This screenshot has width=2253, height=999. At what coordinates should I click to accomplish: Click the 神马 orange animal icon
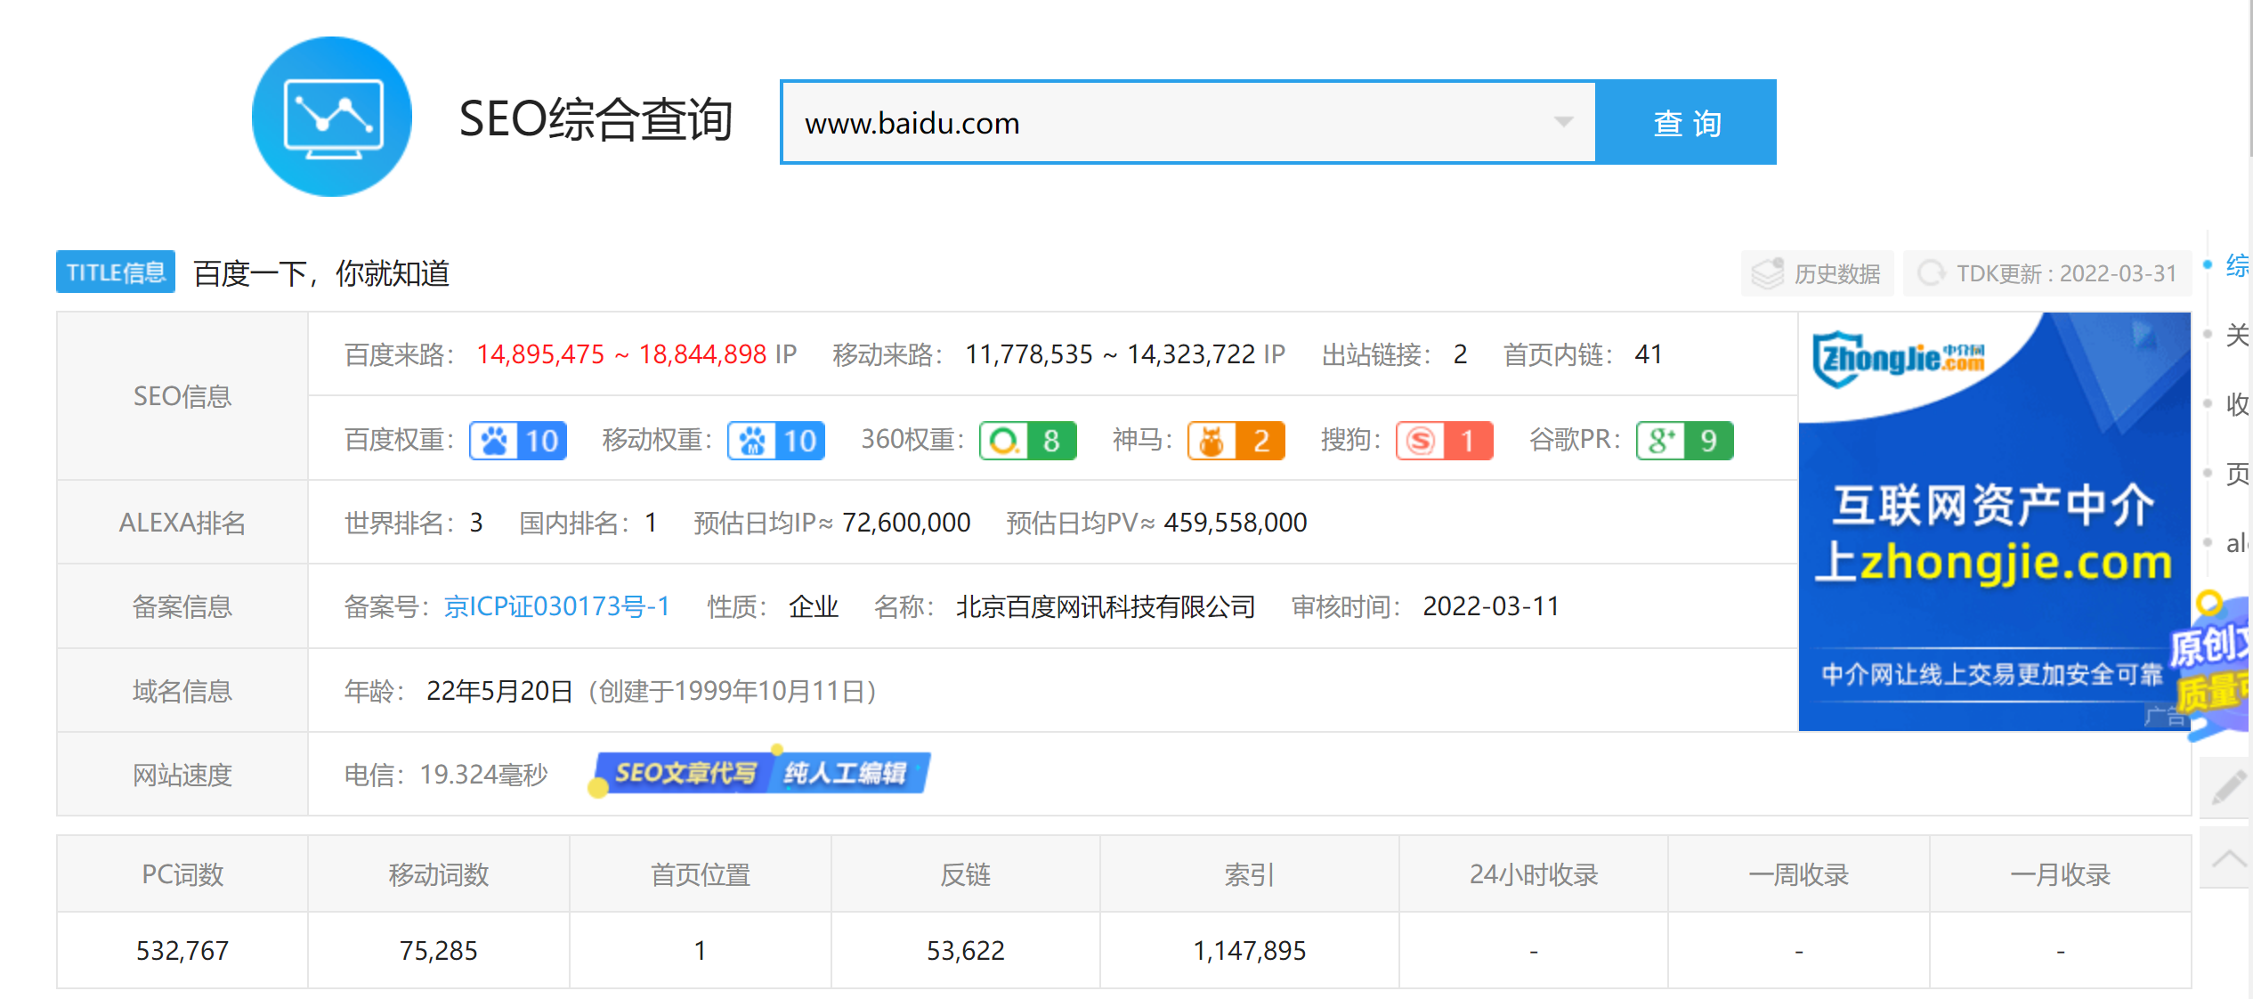coord(1212,441)
